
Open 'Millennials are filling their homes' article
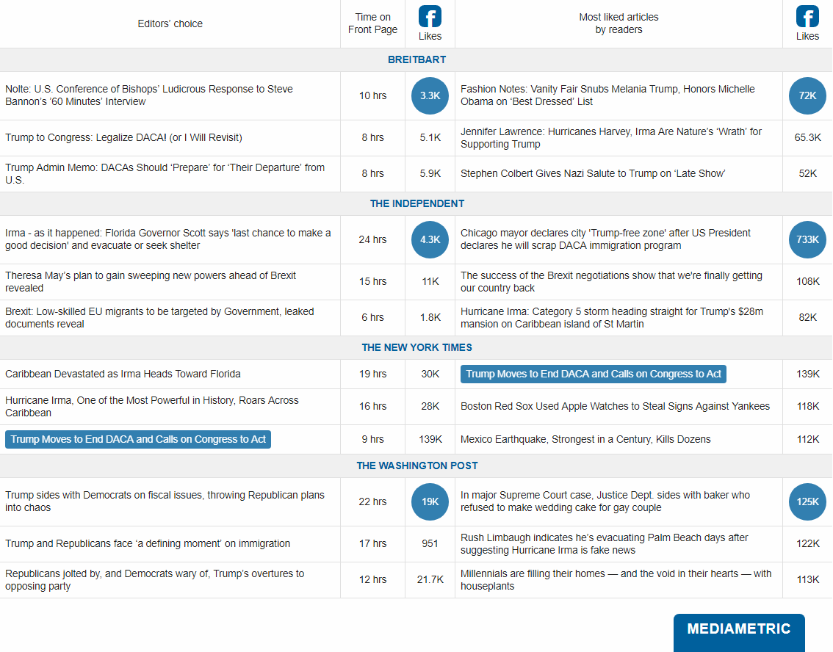tap(616, 579)
